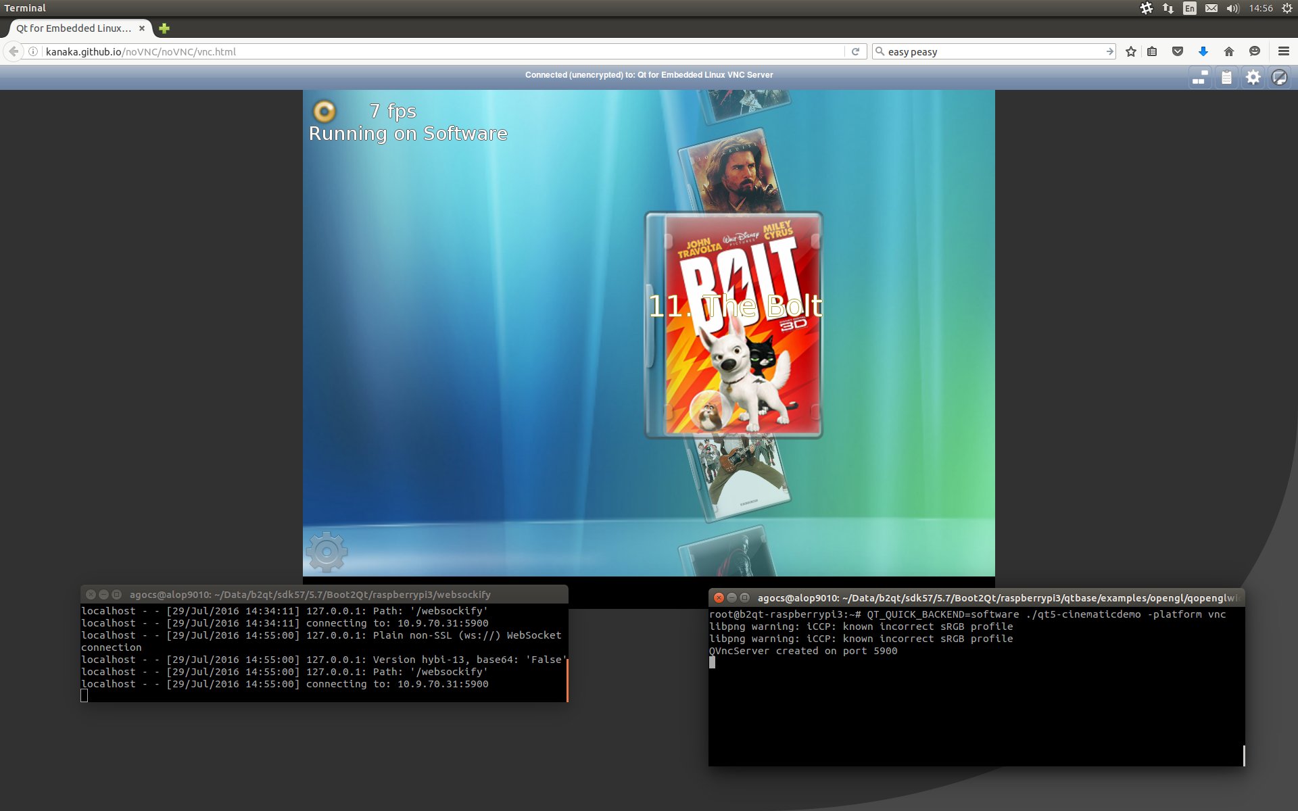Screen dimensions: 1298x811
Task: Maximize the websockify terminal window
Action: coord(116,595)
